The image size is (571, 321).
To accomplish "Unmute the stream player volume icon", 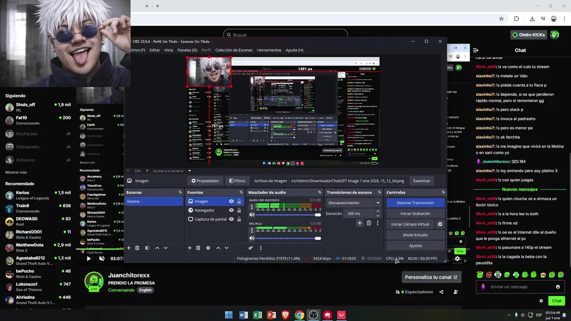I will 102,259.
